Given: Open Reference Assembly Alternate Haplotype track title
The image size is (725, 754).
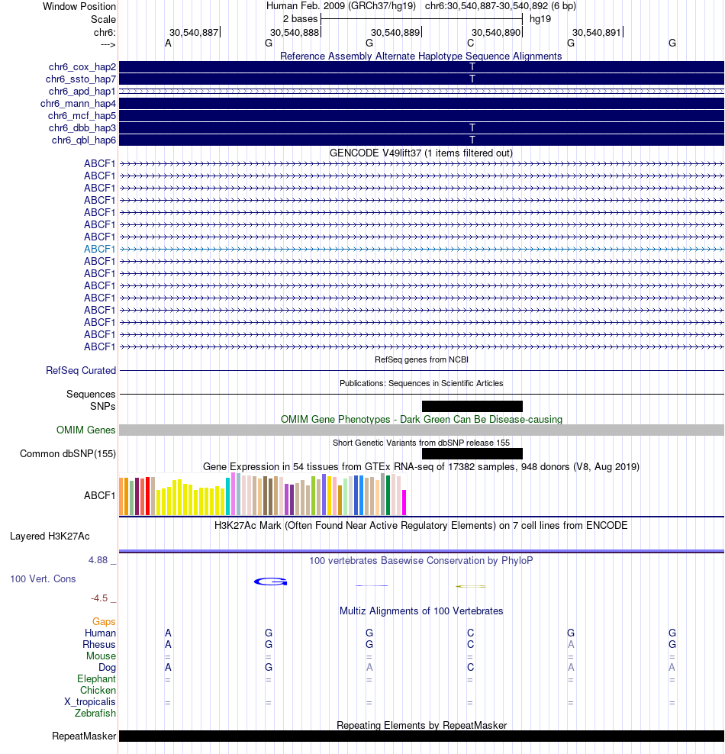Looking at the screenshot, I should [x=421, y=56].
